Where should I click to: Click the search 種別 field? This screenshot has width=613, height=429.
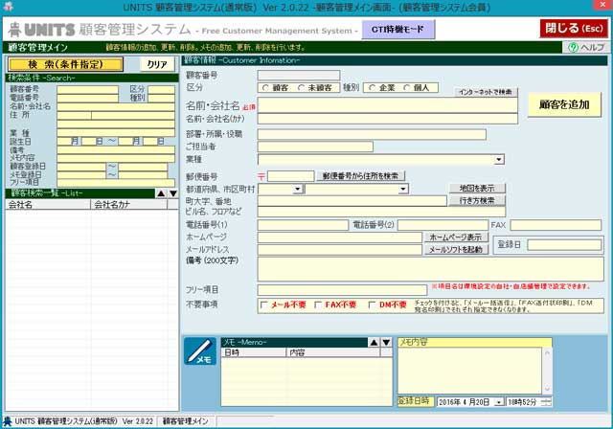(161, 98)
